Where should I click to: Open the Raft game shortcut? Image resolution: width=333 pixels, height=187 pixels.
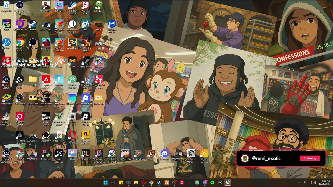86,25
